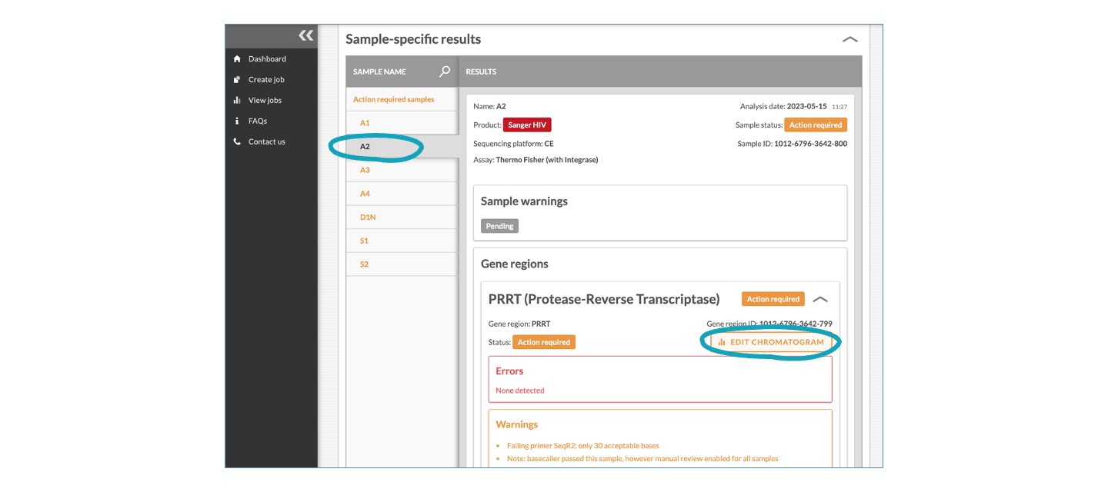Click the Gene regions heading
Screen dimensions: 1108x492
(x=515, y=264)
